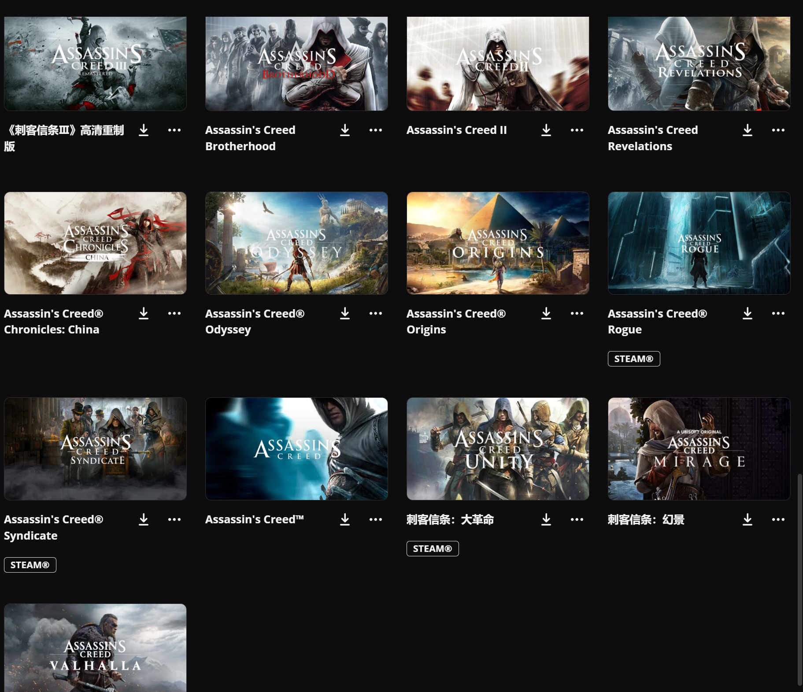This screenshot has width=803, height=692.
Task: Click the Assassin's Creed® Rogue title
Action: [658, 322]
